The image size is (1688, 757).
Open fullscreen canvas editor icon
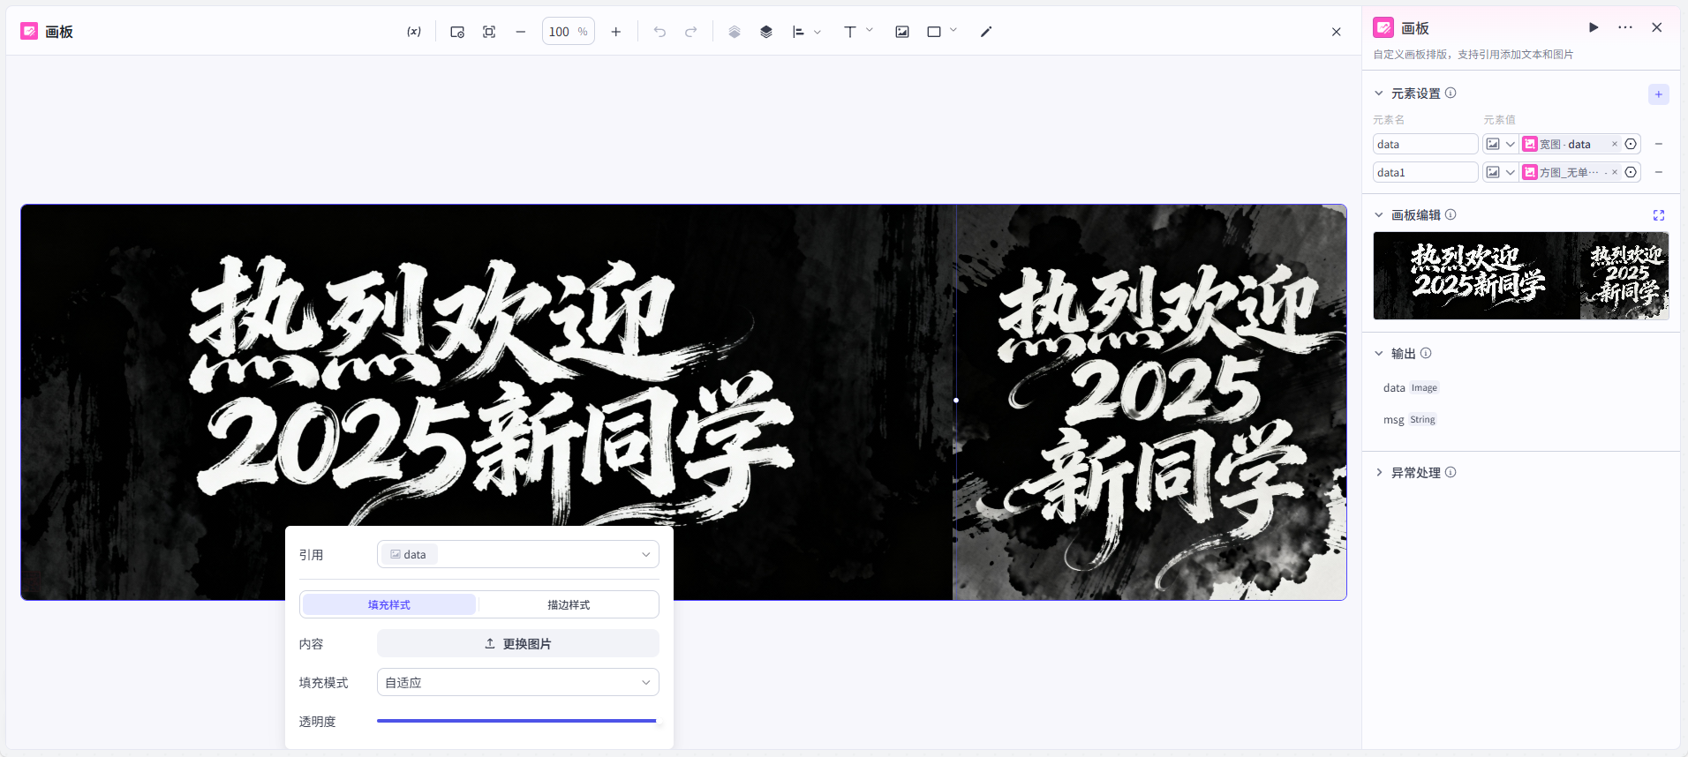click(1658, 215)
